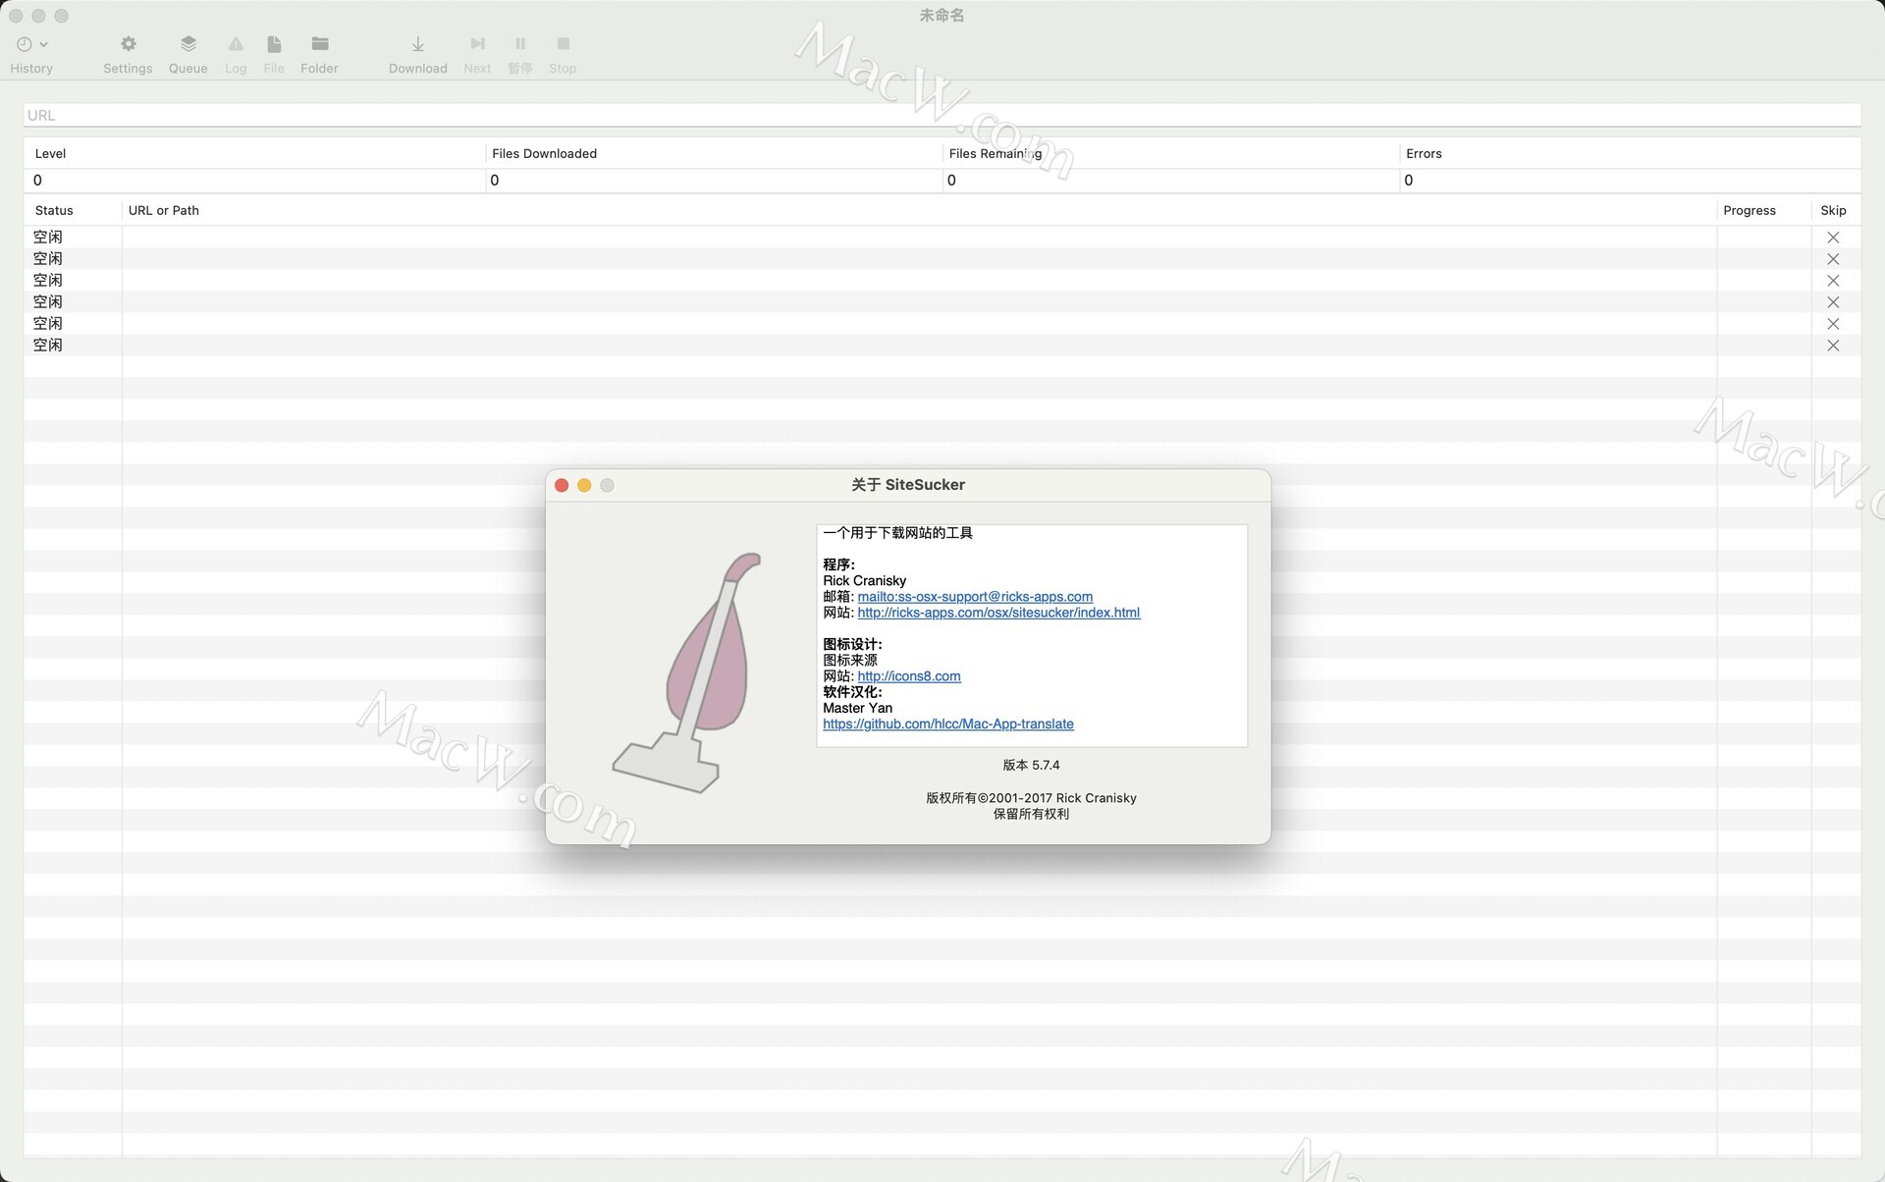Click the Next skip-forward icon
Screen dimensions: 1885x1182
tap(477, 44)
